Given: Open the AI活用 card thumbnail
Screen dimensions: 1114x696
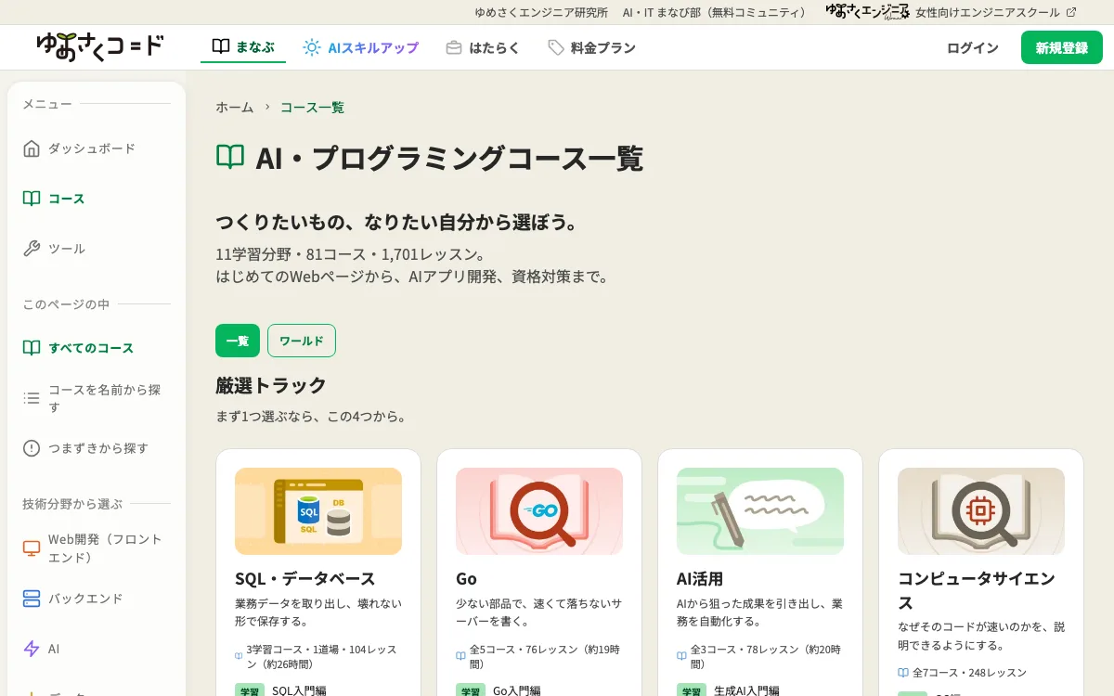Looking at the screenshot, I should pos(760,511).
